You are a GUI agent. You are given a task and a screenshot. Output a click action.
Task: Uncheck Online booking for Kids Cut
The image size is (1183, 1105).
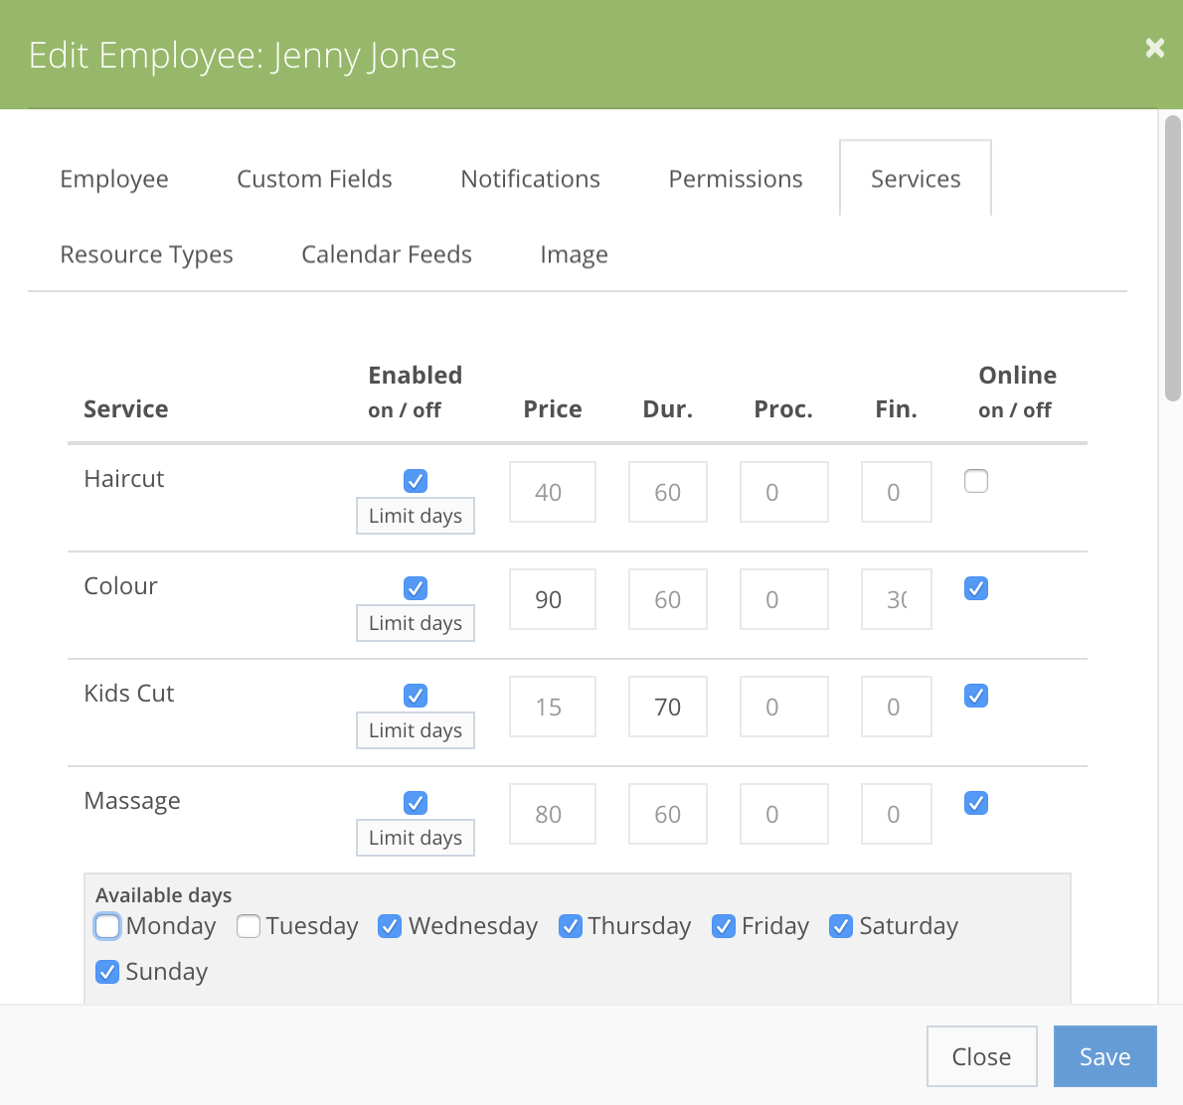975,695
